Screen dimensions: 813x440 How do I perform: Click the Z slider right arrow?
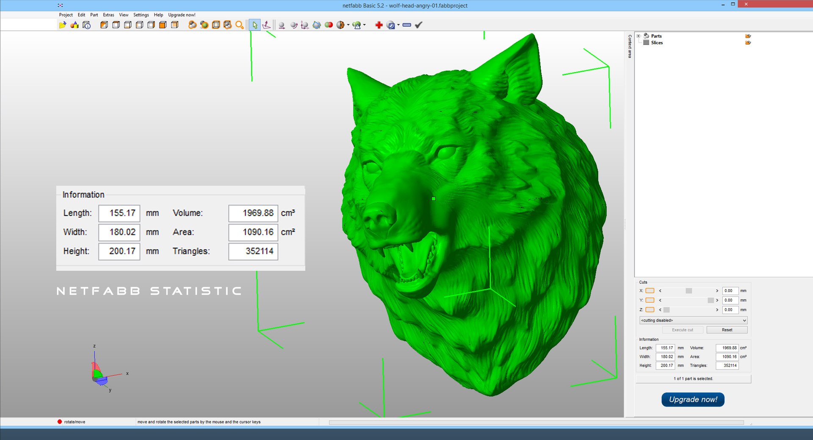point(717,310)
